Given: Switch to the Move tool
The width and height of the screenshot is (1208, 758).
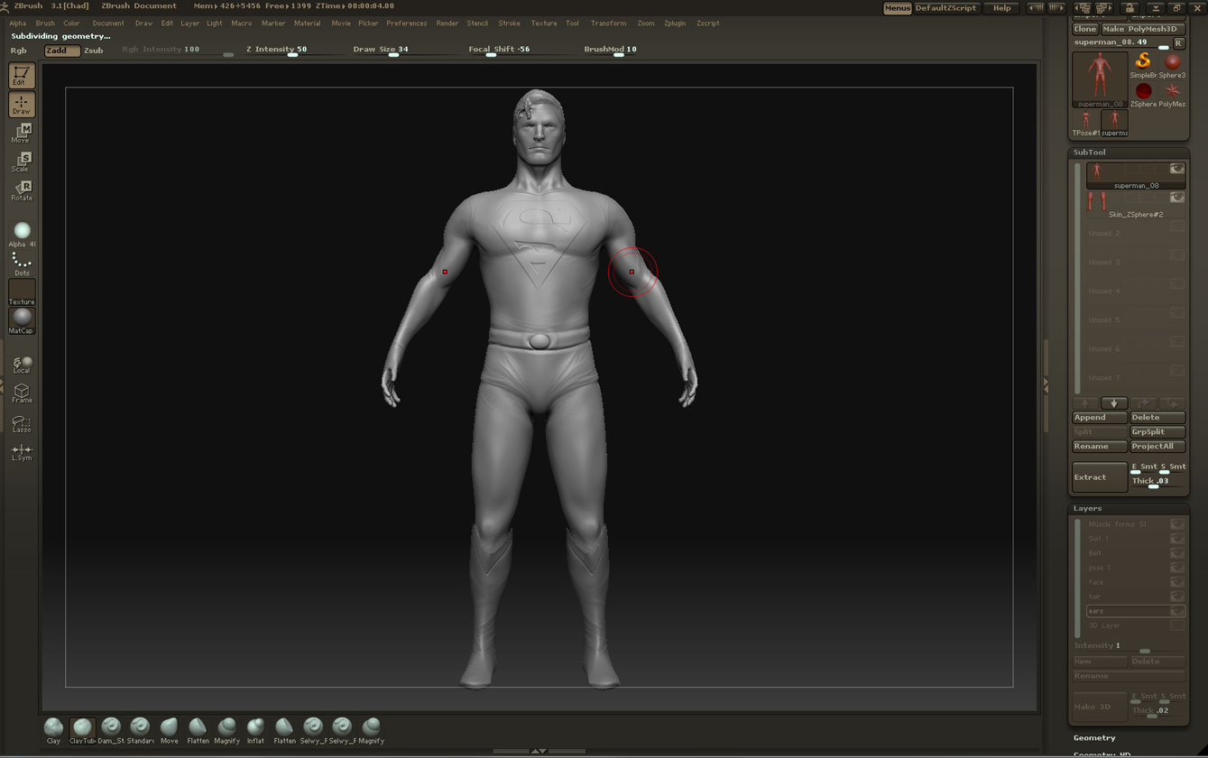Looking at the screenshot, I should pyautogui.click(x=22, y=134).
